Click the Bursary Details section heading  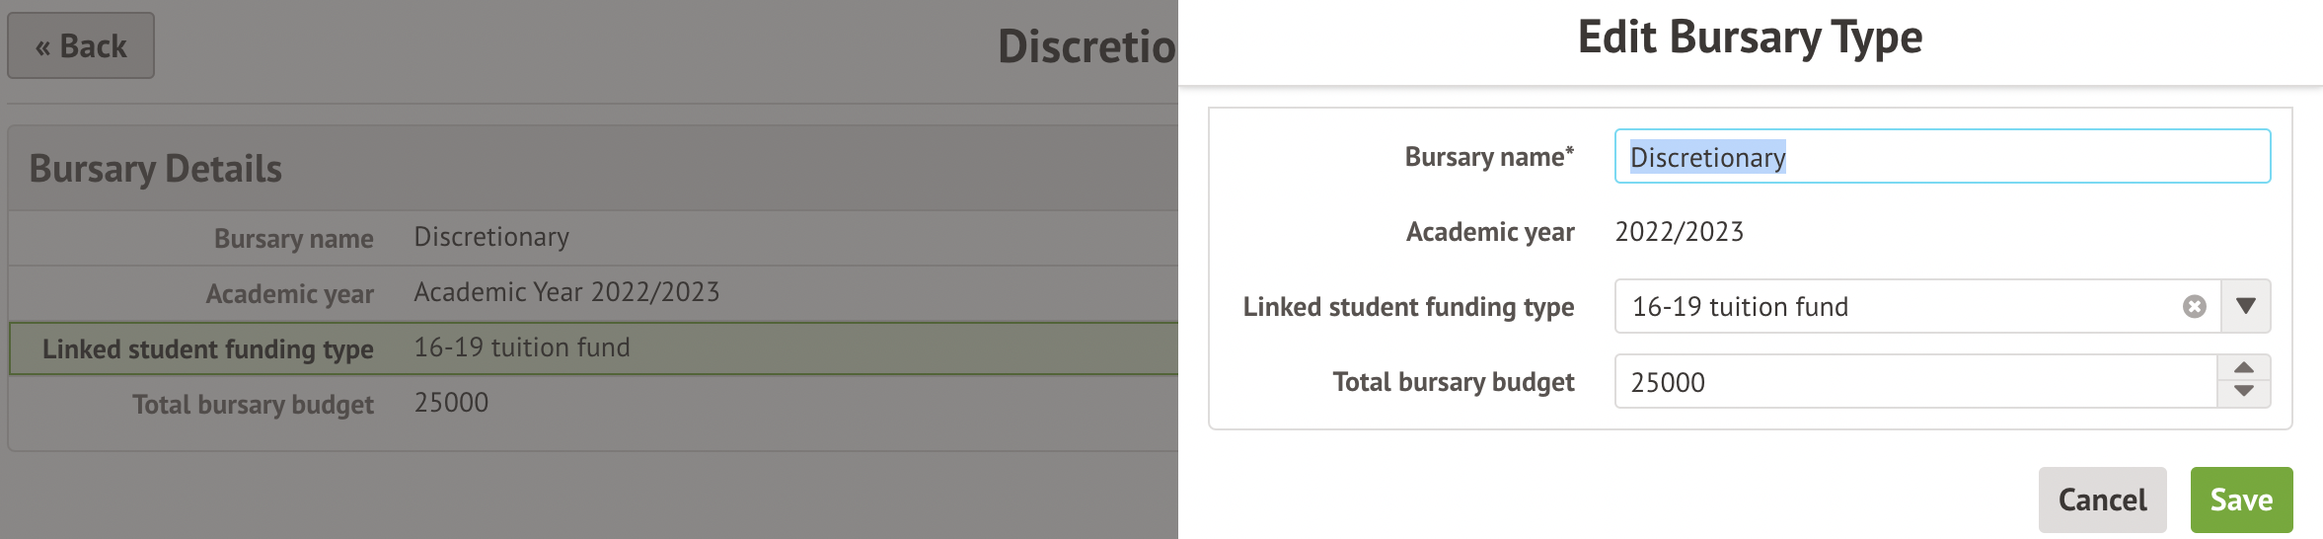(156, 169)
